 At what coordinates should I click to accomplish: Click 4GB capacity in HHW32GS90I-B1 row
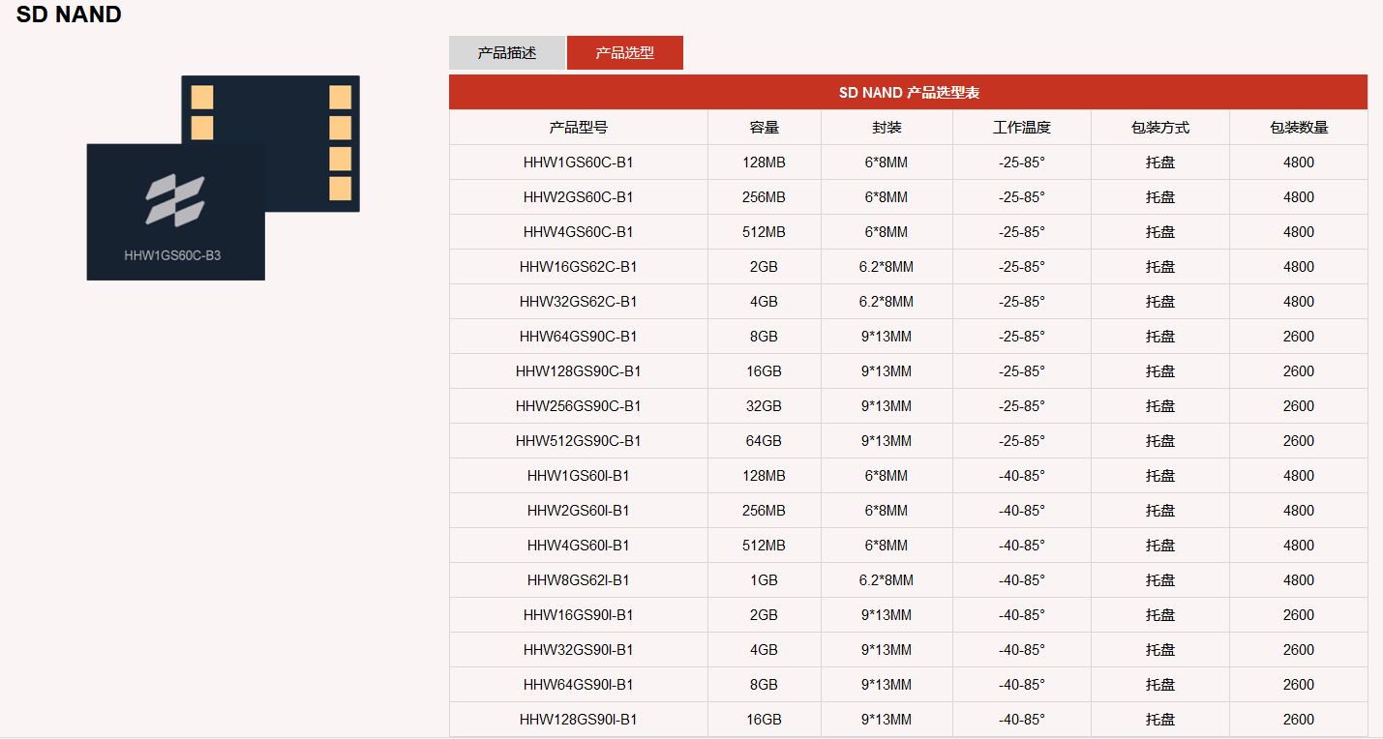coord(765,650)
